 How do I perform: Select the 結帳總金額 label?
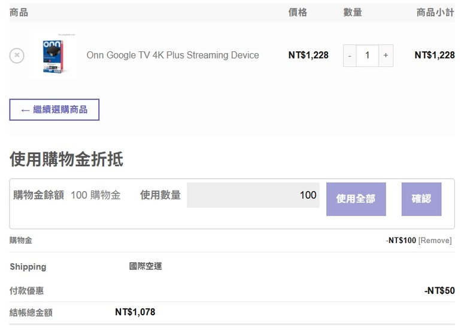click(x=31, y=312)
